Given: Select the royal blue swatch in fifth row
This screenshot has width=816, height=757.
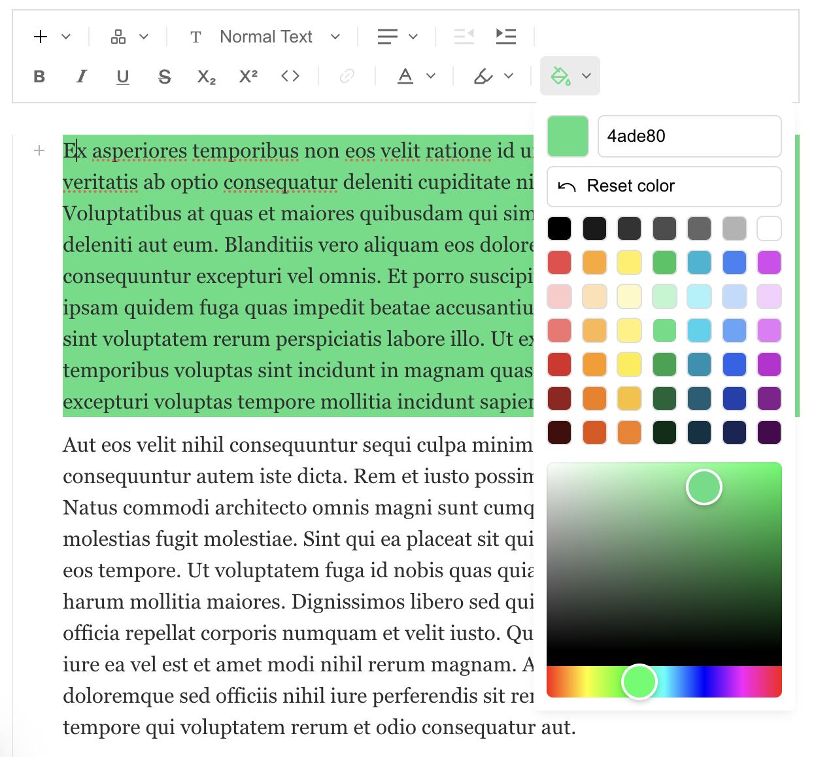Looking at the screenshot, I should (x=734, y=364).
